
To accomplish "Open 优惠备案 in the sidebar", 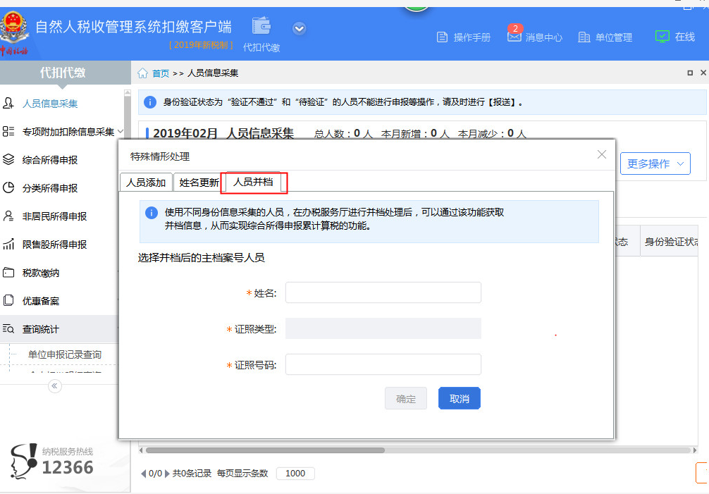I will point(41,301).
